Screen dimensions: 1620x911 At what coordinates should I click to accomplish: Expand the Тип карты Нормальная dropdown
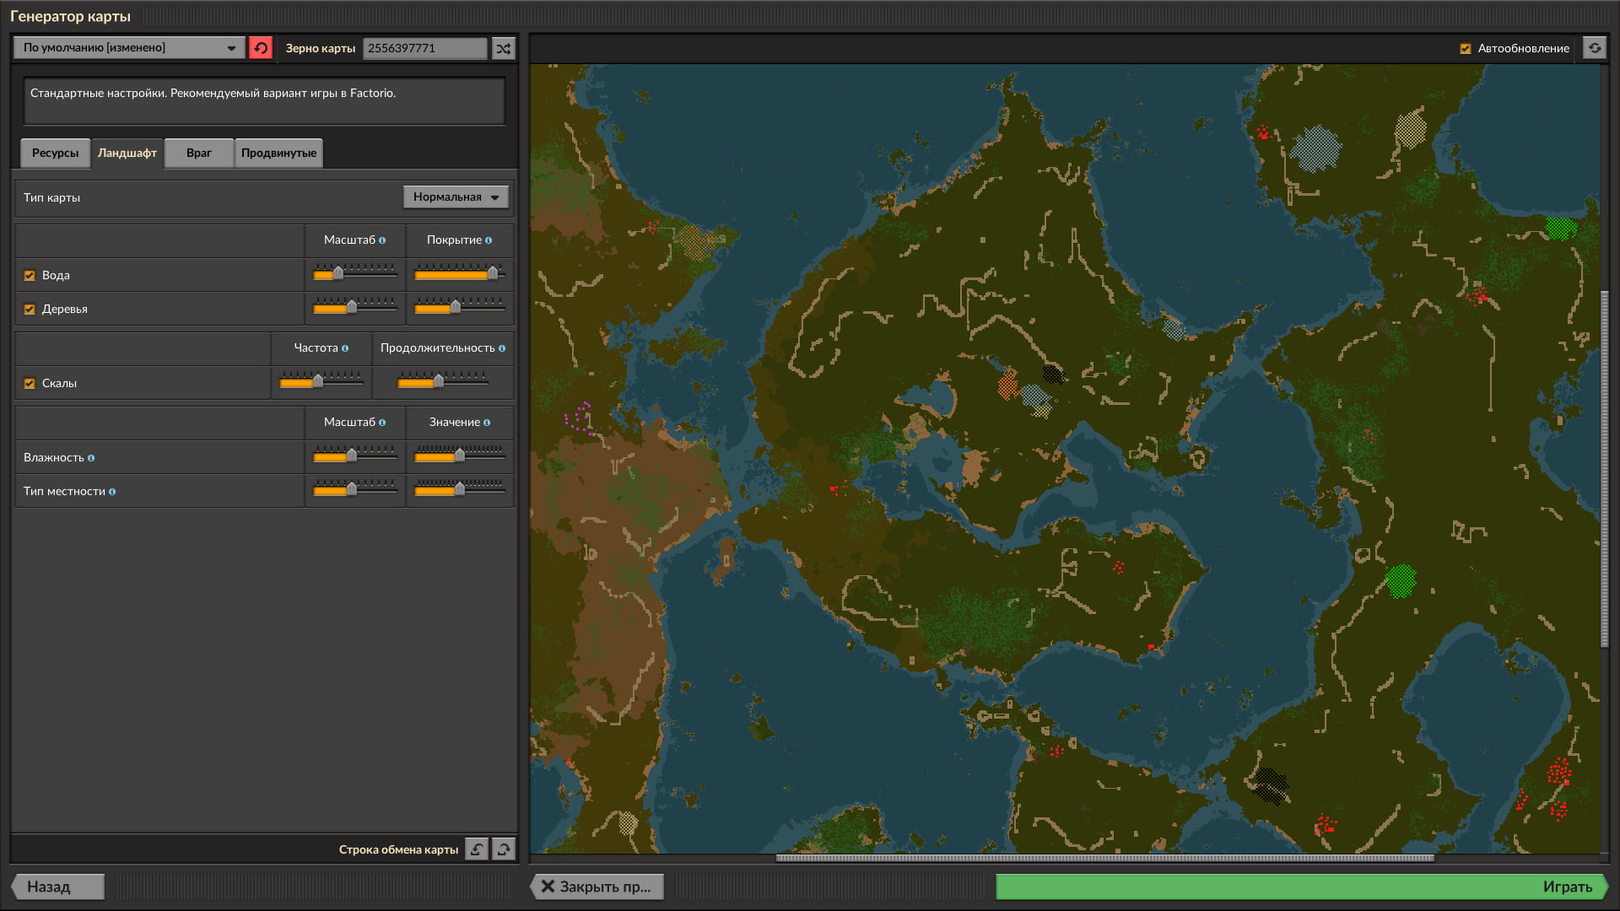pos(456,197)
